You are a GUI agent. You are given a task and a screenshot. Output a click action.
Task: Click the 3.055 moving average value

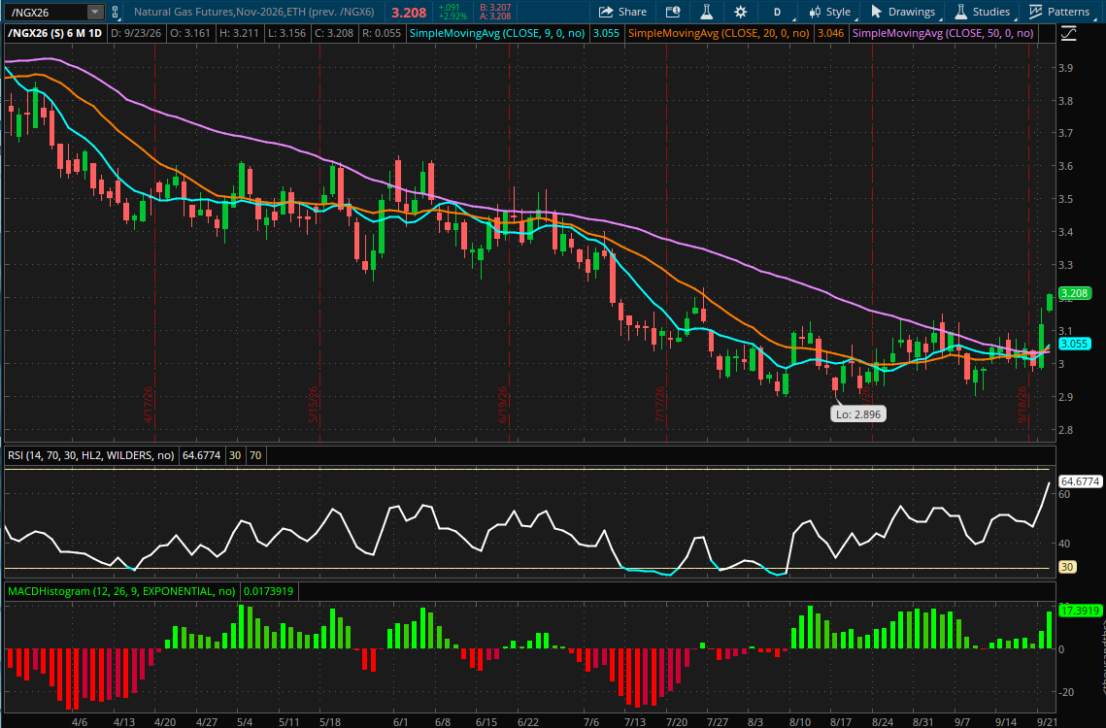[x=606, y=33]
